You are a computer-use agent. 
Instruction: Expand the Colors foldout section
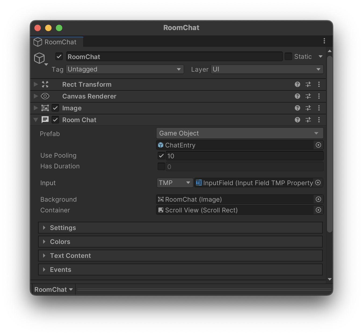[60, 242]
